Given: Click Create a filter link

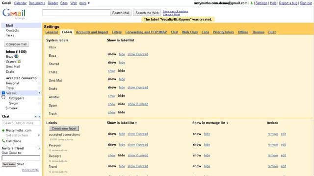Looking at the screenshot, I should [x=171, y=14].
